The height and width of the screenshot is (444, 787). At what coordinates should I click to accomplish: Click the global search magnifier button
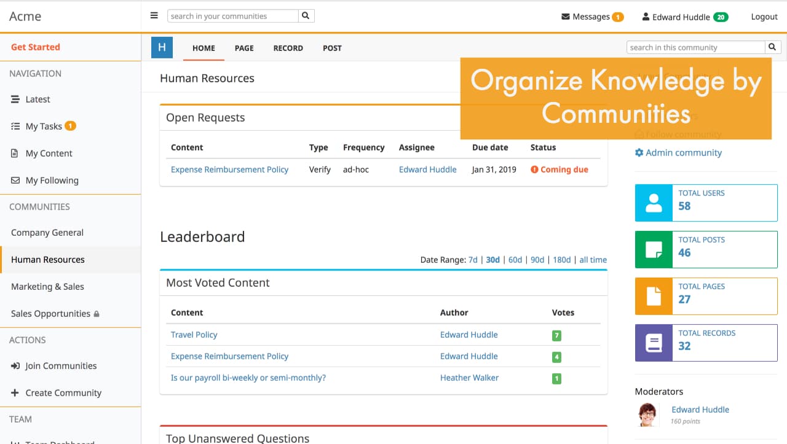306,16
